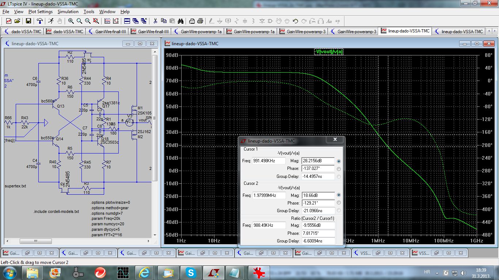The image size is (499, 280).
Task: Select Cursor 1 Group Delay radio button
Action: pyautogui.click(x=339, y=176)
